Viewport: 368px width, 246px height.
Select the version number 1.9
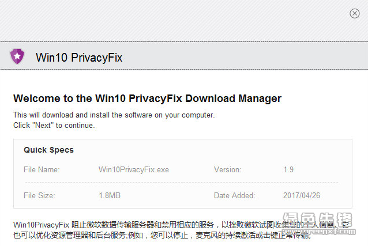click(288, 169)
